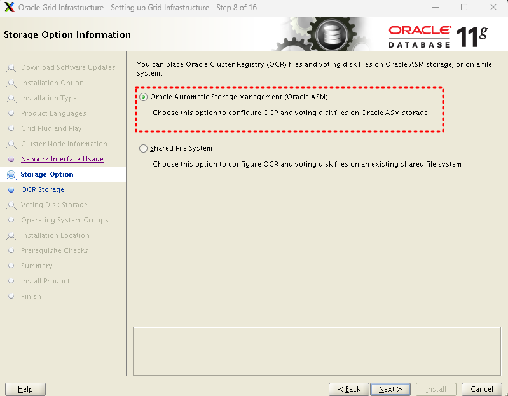This screenshot has height=396, width=508.
Task: Click the Oracle Database 11g logo
Action: [x=438, y=37]
